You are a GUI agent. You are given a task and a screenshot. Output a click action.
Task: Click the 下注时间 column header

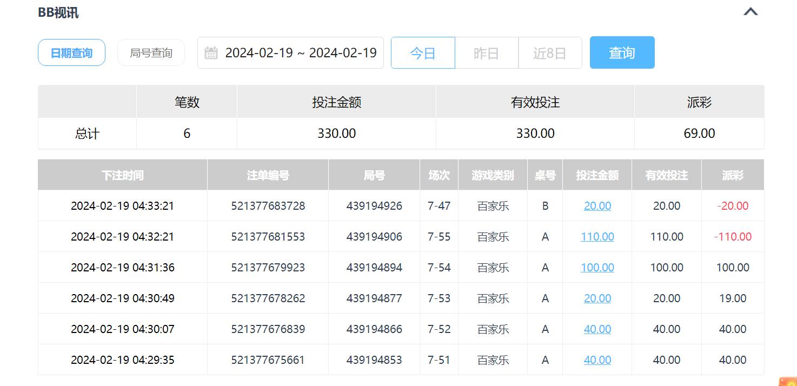(122, 175)
